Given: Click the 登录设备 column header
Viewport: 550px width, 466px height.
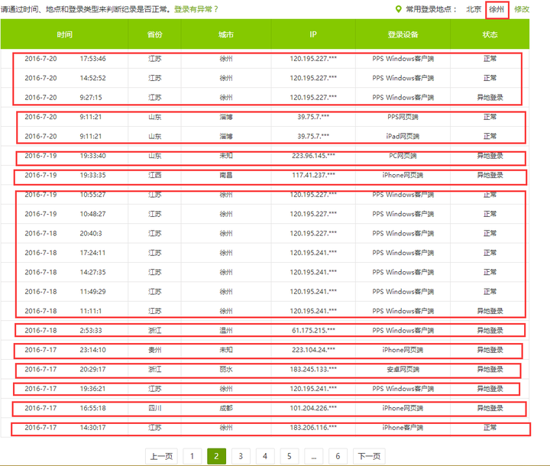Looking at the screenshot, I should [403, 34].
